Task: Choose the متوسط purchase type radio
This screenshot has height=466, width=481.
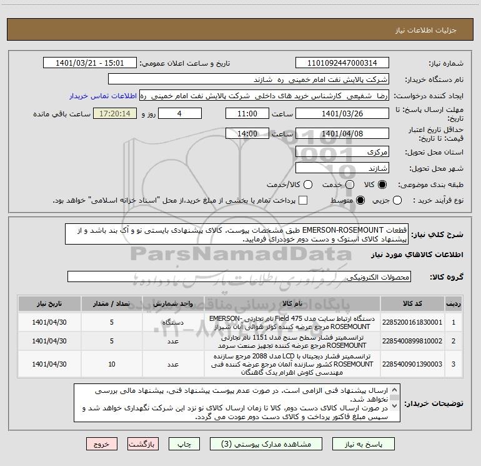Action: 360,200
